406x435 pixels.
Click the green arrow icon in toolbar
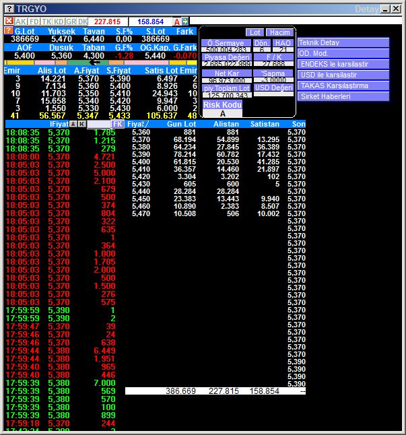(185, 22)
